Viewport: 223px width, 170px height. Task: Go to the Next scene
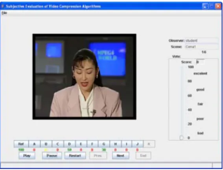pyautogui.click(x=121, y=155)
